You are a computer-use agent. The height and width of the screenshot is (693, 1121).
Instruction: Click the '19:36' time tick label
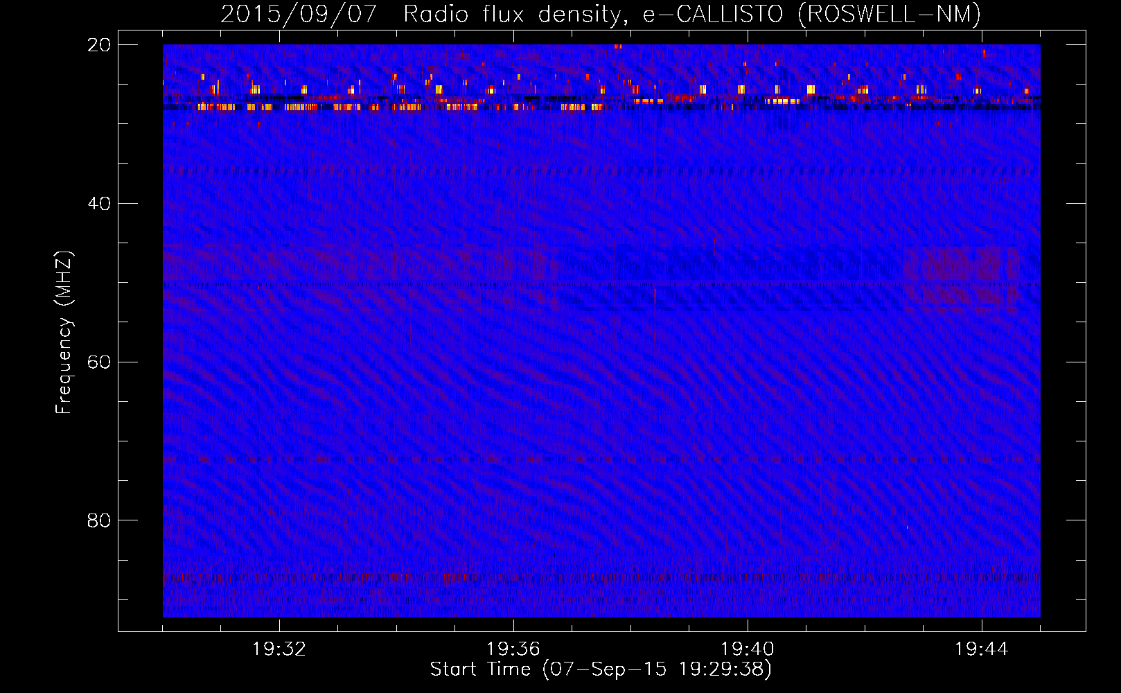(x=513, y=649)
